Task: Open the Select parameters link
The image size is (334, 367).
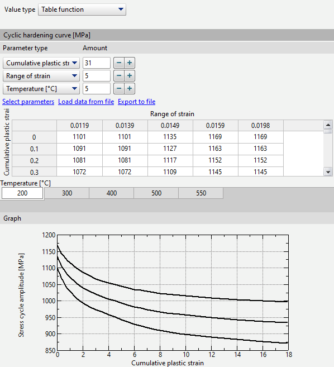Action: [x=28, y=102]
